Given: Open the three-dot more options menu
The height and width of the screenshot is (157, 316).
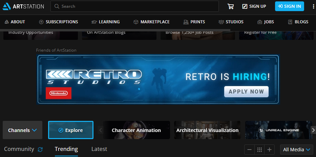Looking at the screenshot, I should click(x=313, y=6).
